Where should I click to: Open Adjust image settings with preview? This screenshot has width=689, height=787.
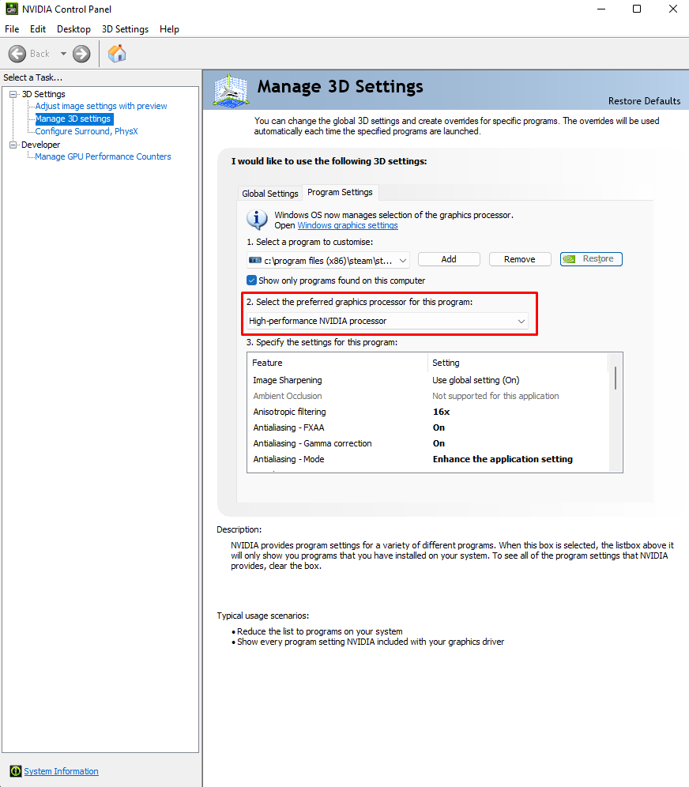[101, 106]
